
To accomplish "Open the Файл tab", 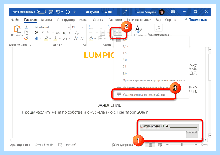I will click(15, 20).
